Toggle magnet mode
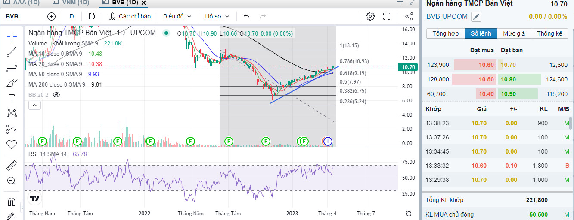574x220 pixels. coord(12,201)
